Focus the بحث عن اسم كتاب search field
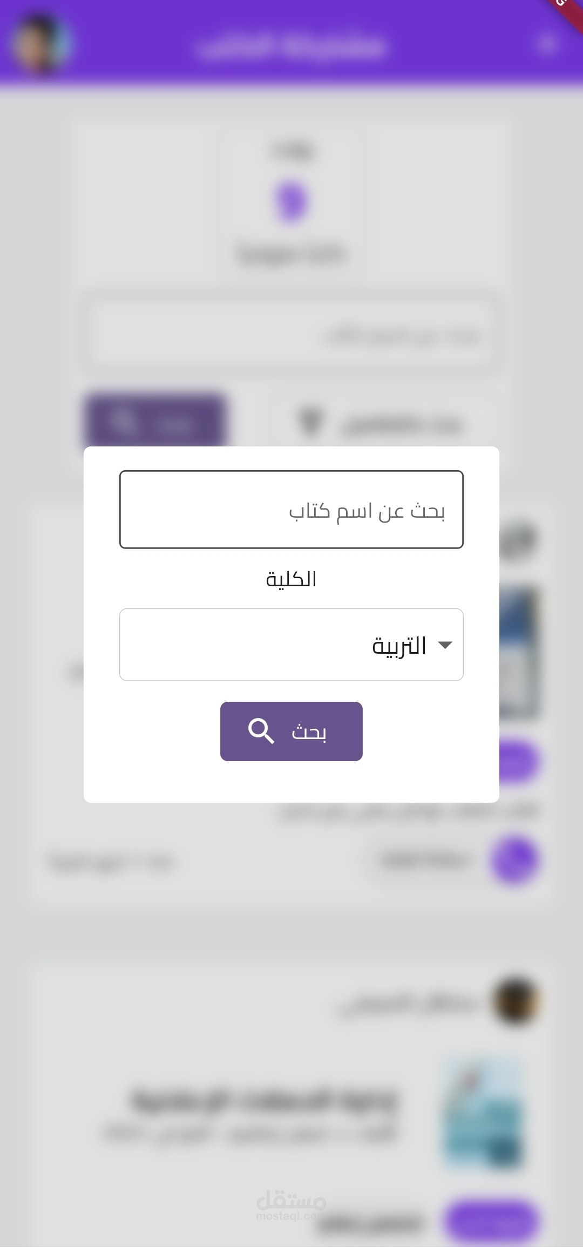583x1247 pixels. [x=291, y=510]
